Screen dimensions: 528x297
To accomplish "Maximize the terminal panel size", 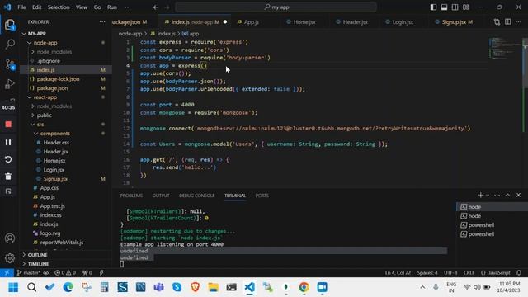I will point(508,195).
